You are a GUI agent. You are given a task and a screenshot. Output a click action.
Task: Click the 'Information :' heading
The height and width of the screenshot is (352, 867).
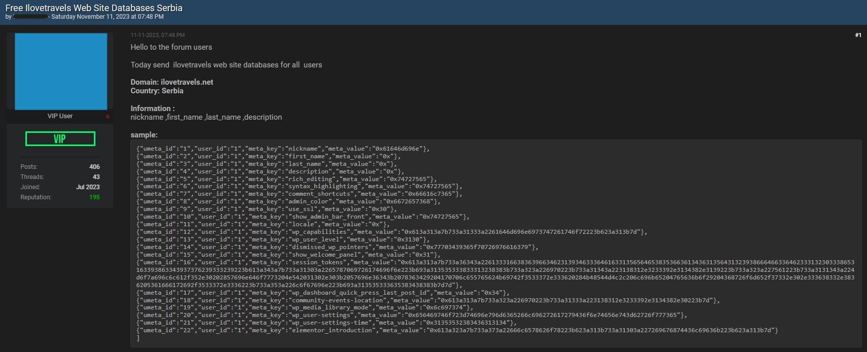[152, 109]
